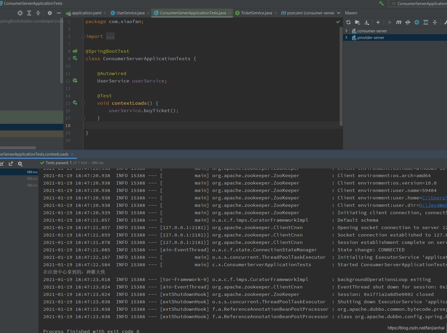Click run gutter icon for contextLoads method
The image size is (447, 333).
(75, 103)
